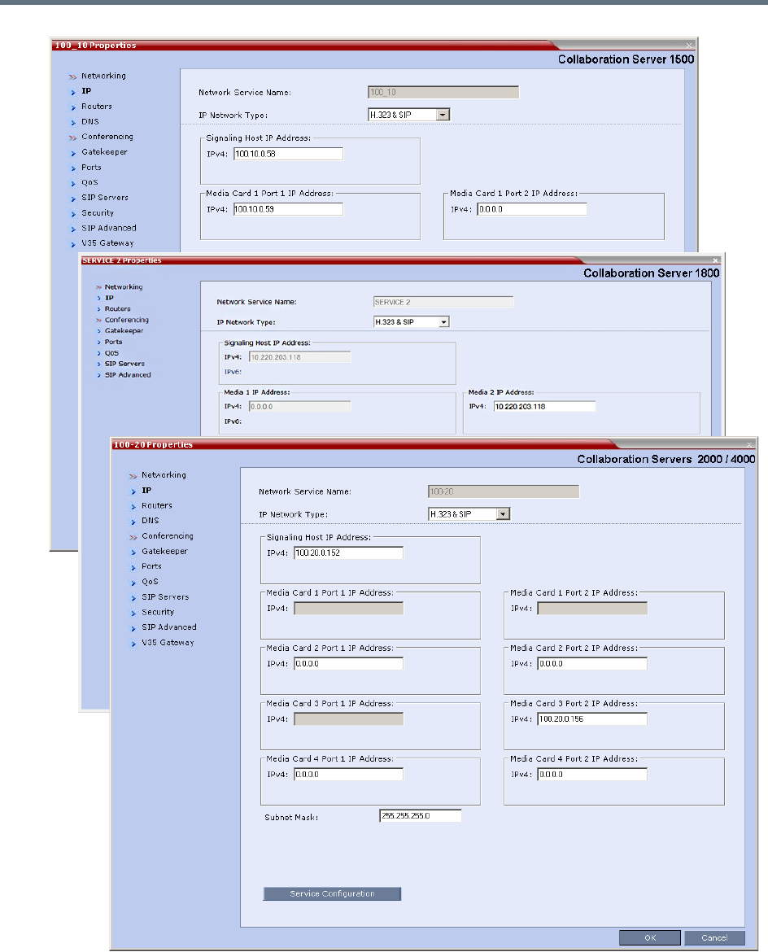
Task: Click the Service Configuration button
Action: pos(332,893)
